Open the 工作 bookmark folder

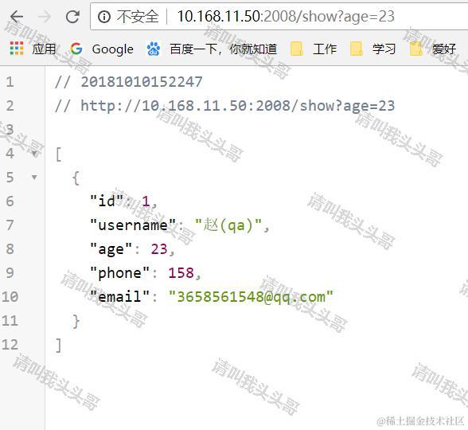coord(314,49)
